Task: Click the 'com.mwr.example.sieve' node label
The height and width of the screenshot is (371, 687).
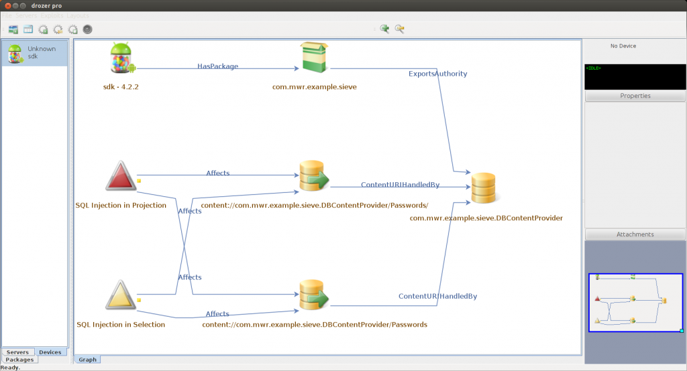Action: 314,86
